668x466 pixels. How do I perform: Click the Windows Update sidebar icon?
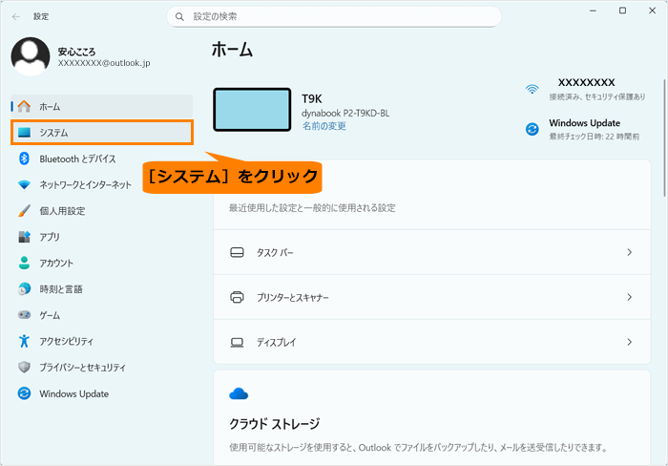(x=25, y=393)
